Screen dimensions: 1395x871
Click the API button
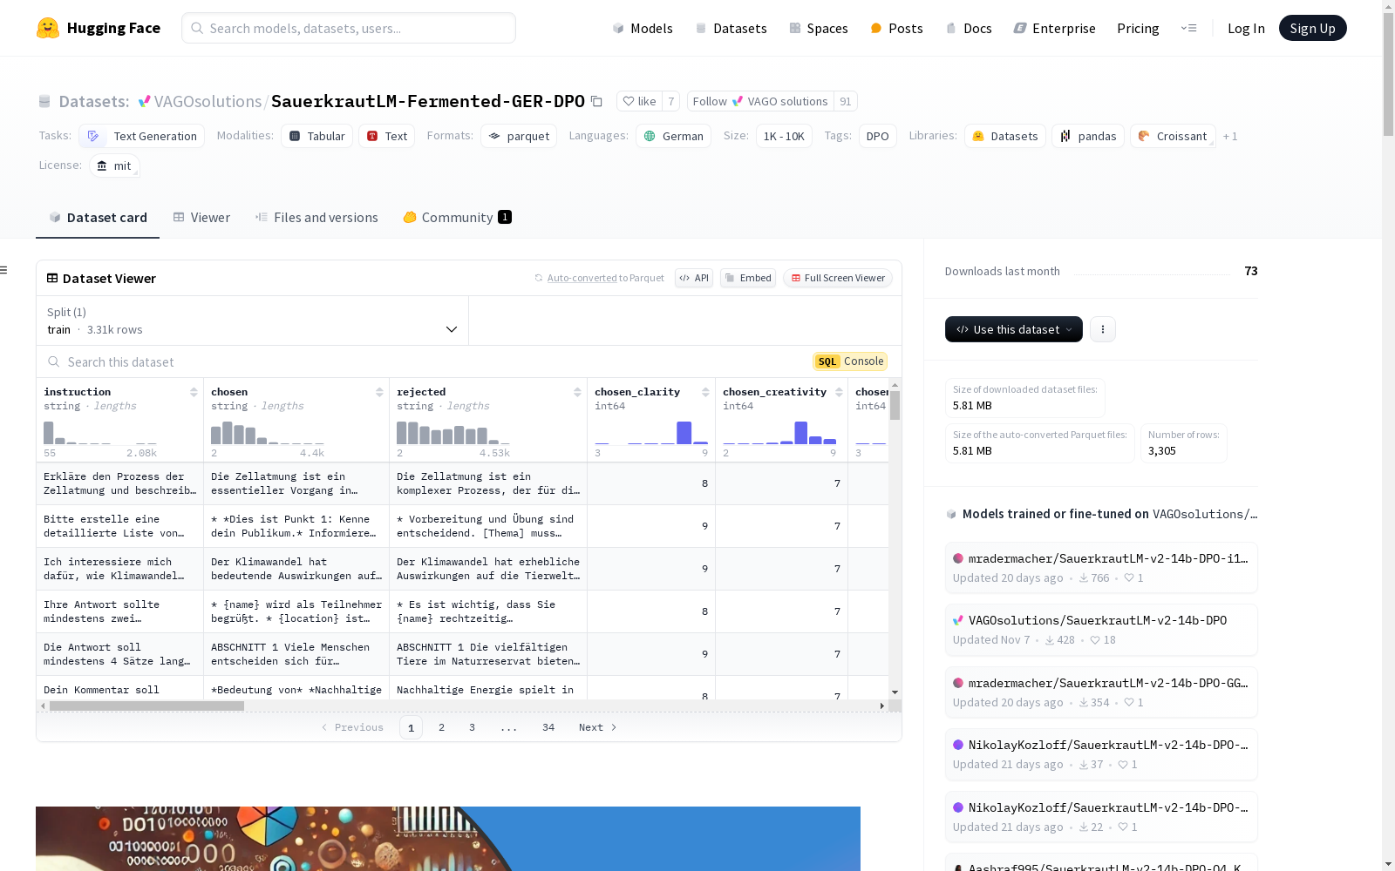pos(694,278)
